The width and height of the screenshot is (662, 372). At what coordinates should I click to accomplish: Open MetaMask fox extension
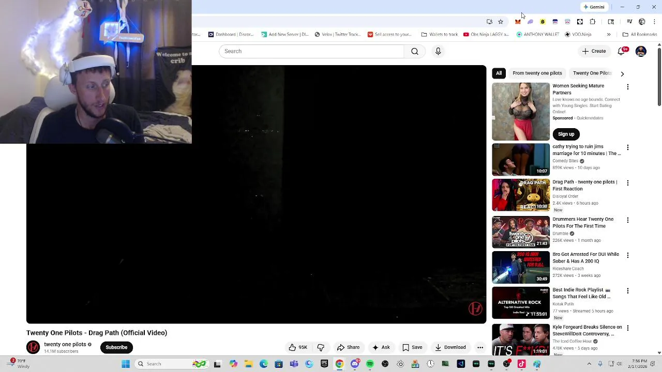[518, 22]
